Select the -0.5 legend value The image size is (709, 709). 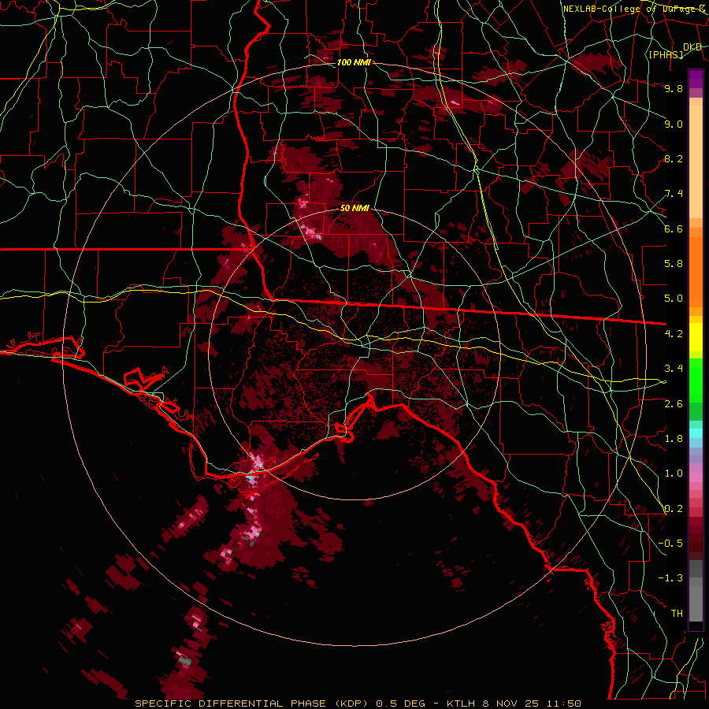click(x=670, y=544)
